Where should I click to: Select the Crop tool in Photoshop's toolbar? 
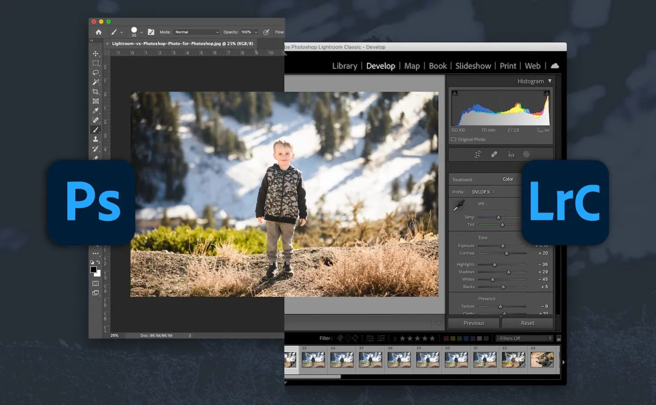click(x=95, y=92)
